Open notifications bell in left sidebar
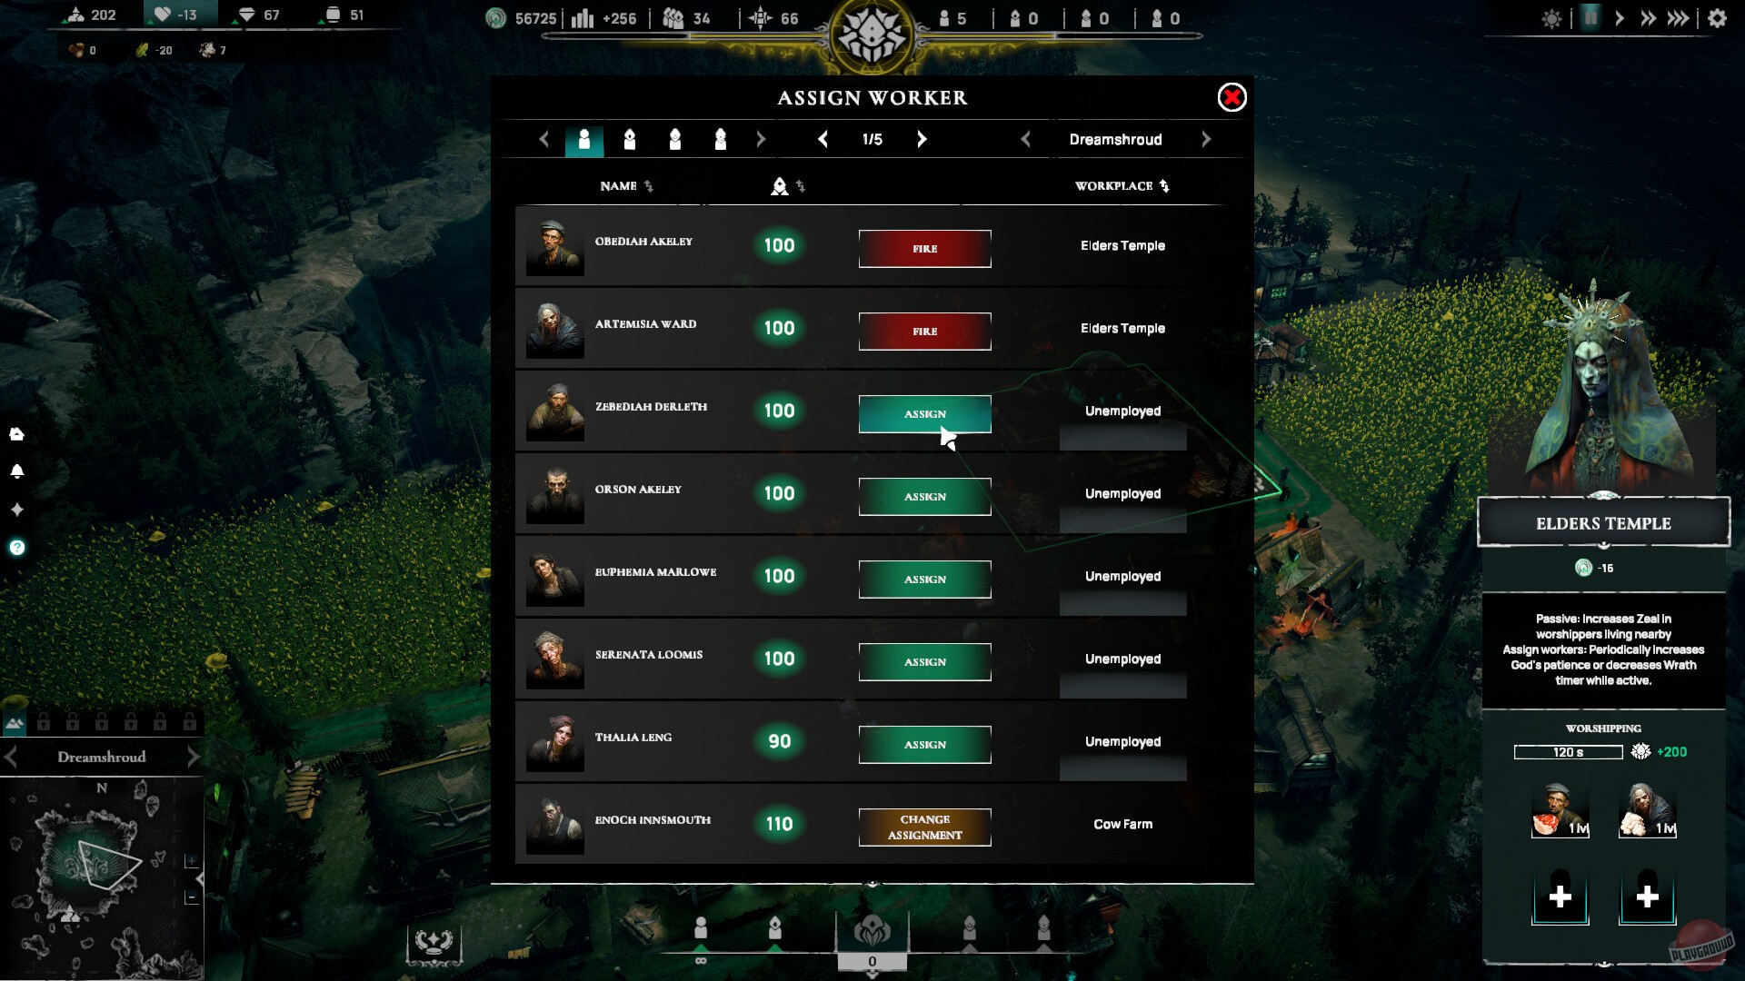 click(x=17, y=471)
